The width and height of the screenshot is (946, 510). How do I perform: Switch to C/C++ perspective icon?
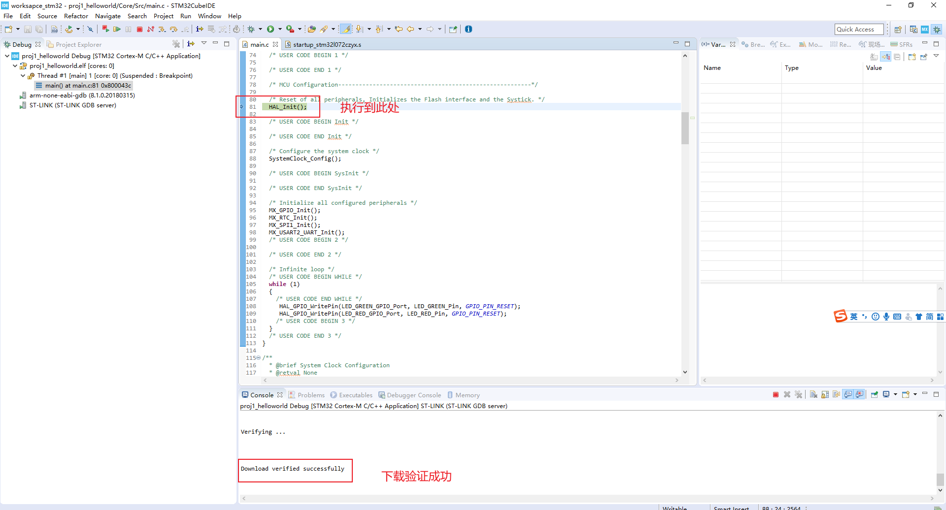[913, 30]
